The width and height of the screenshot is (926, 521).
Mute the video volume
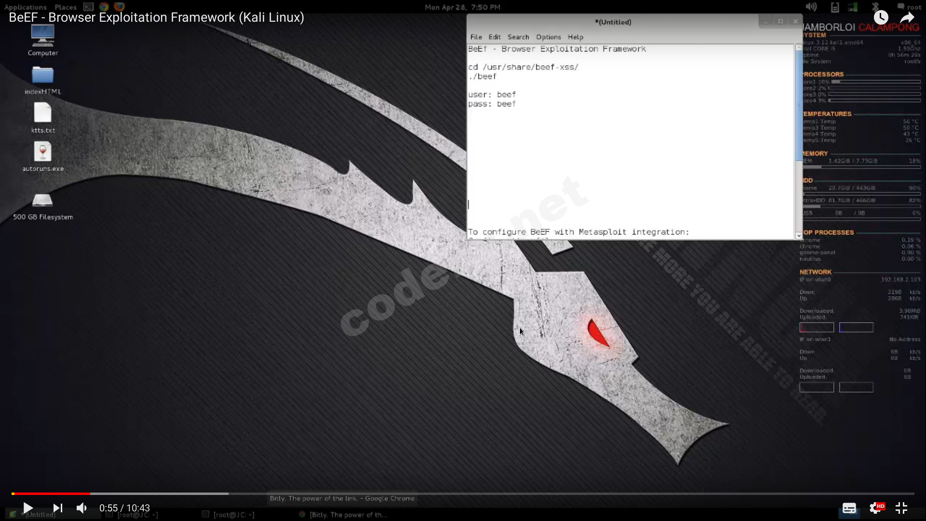[82, 508]
